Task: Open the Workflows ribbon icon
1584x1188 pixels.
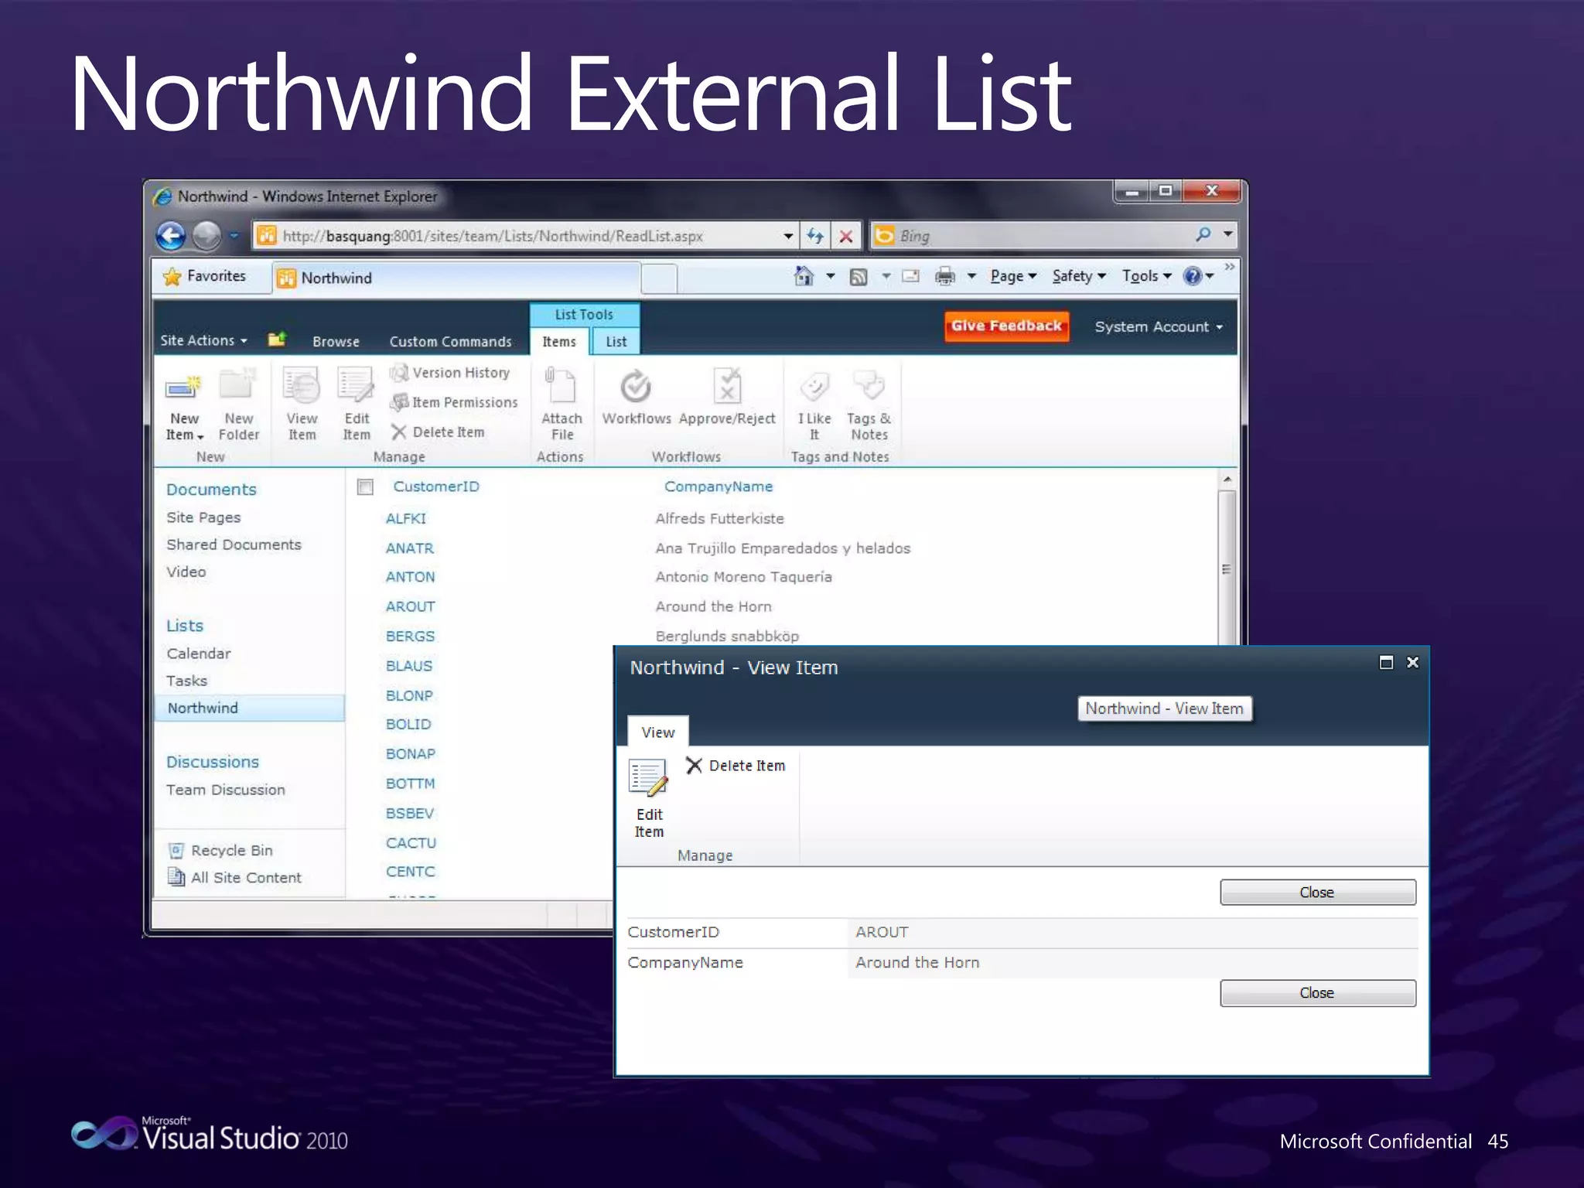Action: click(x=636, y=386)
